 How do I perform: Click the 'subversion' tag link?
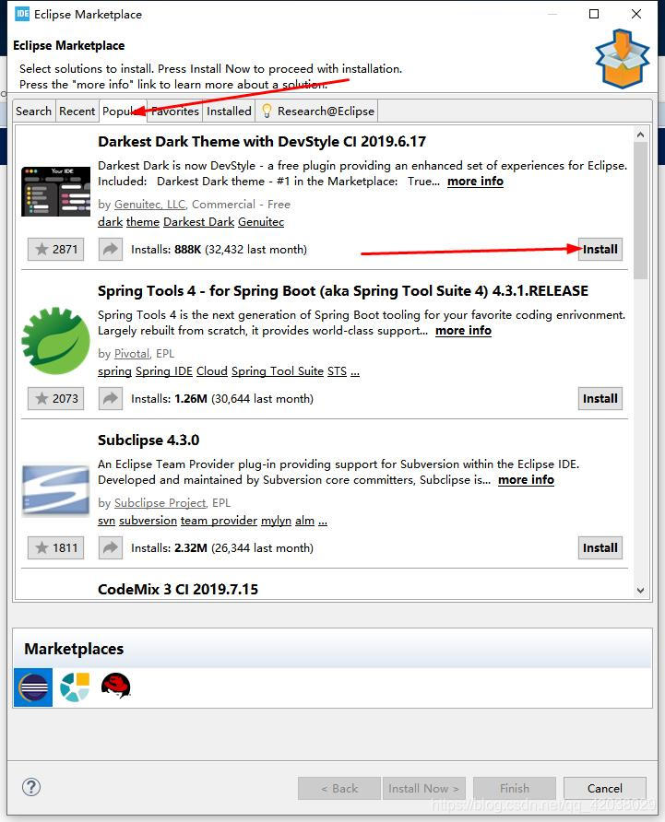[148, 521]
